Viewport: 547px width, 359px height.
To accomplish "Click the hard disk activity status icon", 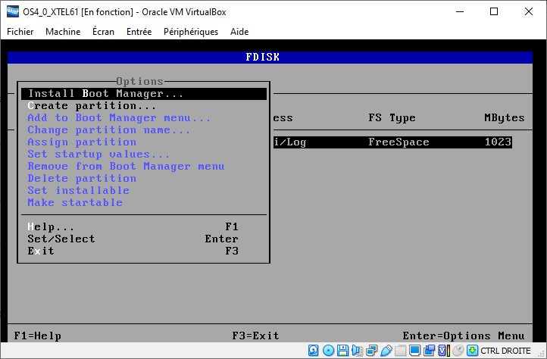I will point(314,351).
